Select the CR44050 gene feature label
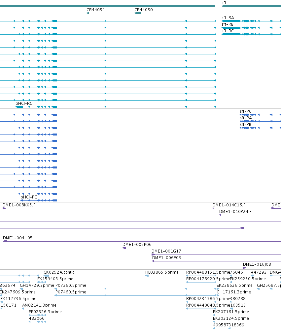 [144, 10]
